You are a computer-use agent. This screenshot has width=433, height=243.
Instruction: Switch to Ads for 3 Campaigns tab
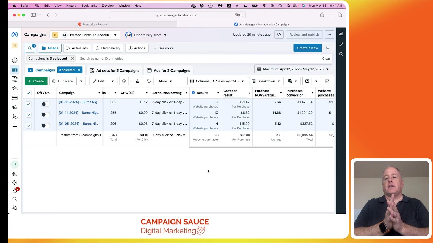(x=169, y=70)
